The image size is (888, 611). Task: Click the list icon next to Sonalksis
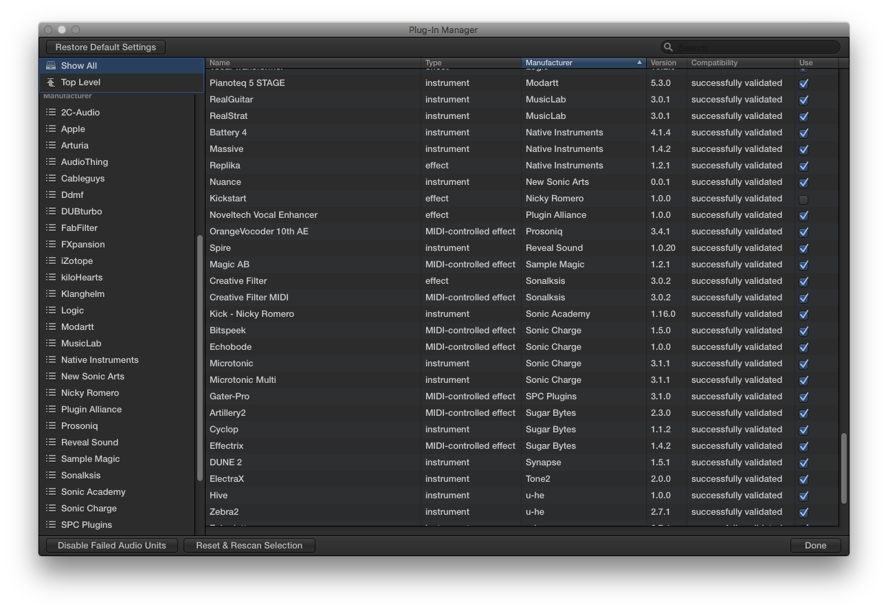50,475
